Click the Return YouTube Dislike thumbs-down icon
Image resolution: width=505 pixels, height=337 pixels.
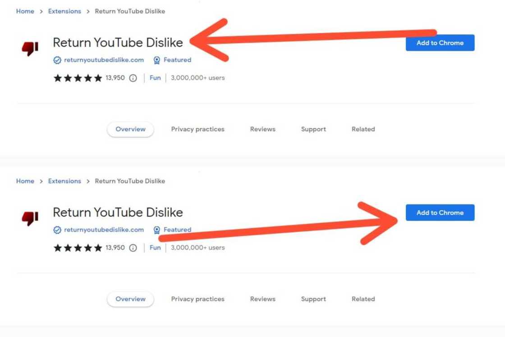[30, 48]
